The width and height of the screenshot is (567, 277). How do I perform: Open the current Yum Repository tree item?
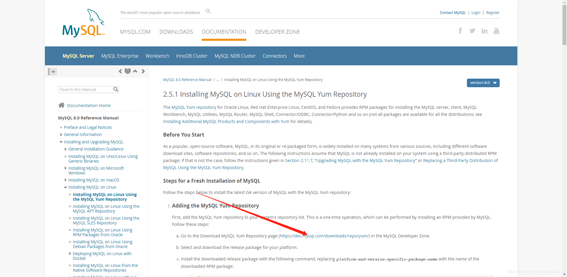point(105,197)
